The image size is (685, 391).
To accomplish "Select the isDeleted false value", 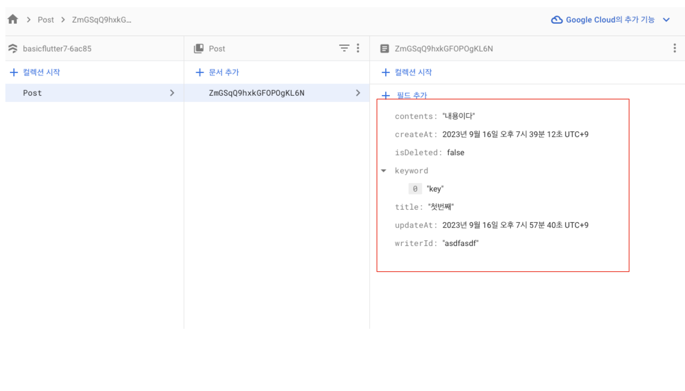I will (455, 153).
